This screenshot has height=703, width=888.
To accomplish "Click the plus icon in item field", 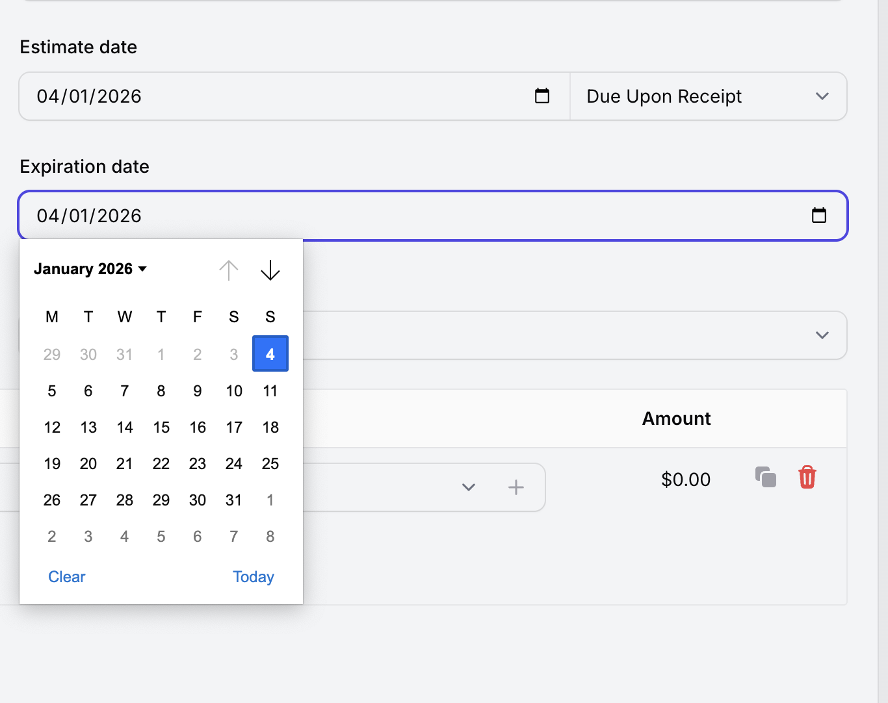I will click(x=516, y=487).
